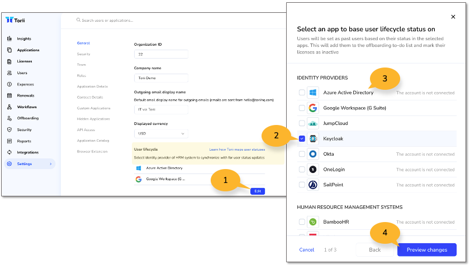Click the Expenses sidebar icon
Image resolution: width=470 pixels, height=265 pixels.
10,84
